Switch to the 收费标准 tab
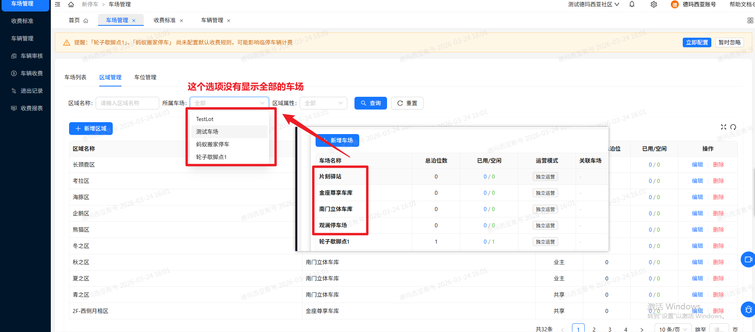The width and height of the screenshot is (755, 332). [x=164, y=20]
